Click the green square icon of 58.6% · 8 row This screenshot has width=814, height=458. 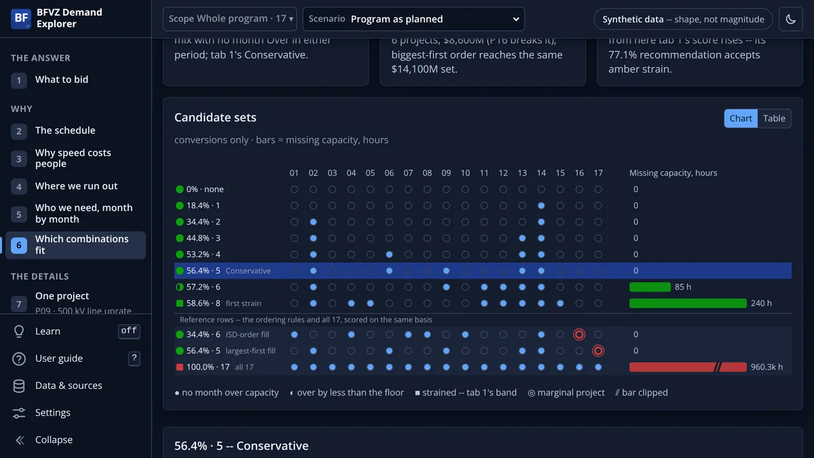180,303
